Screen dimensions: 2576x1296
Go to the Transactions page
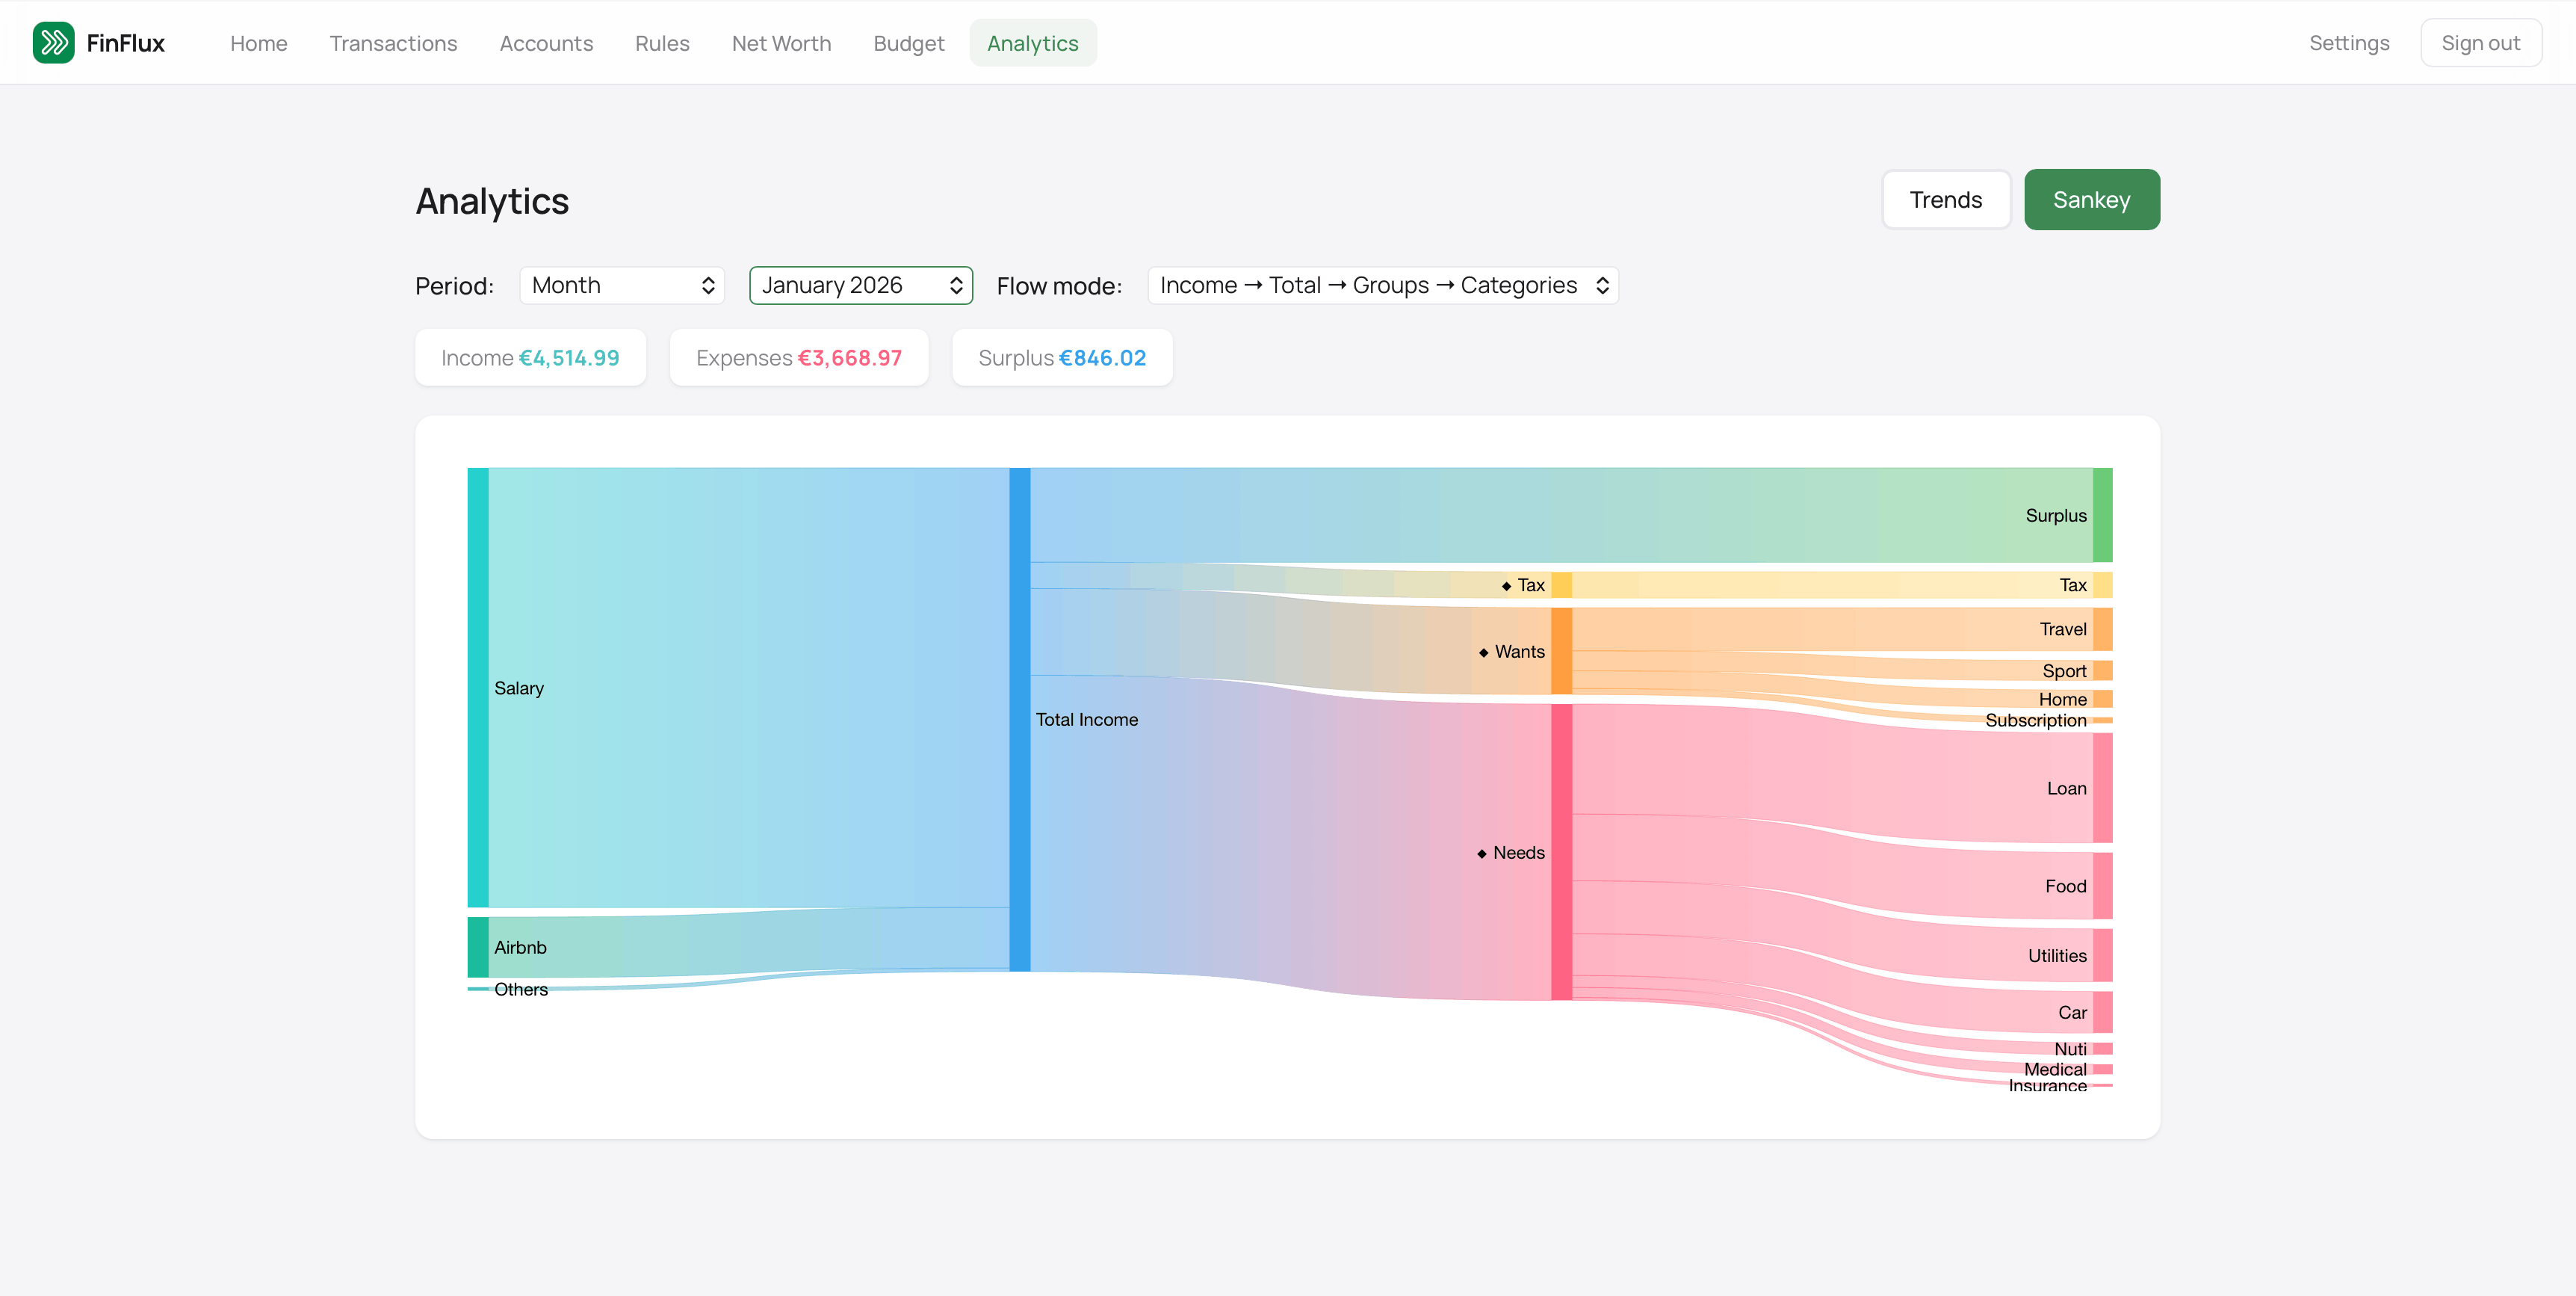click(x=393, y=43)
